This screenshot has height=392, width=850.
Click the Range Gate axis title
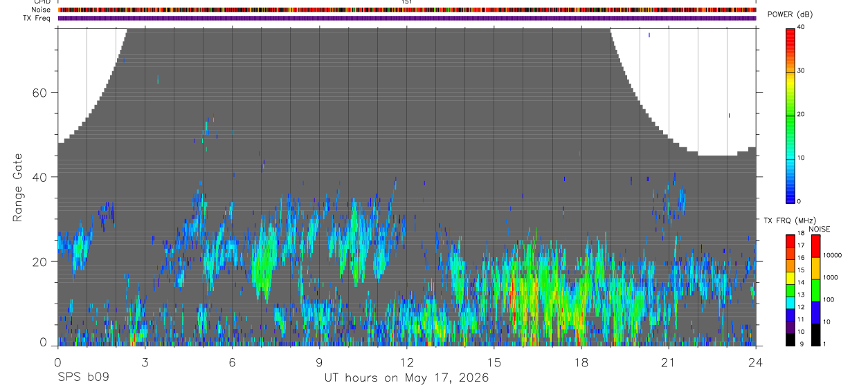click(x=18, y=187)
